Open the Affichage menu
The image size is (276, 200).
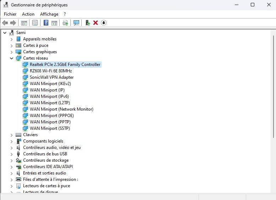pyautogui.click(x=49, y=14)
